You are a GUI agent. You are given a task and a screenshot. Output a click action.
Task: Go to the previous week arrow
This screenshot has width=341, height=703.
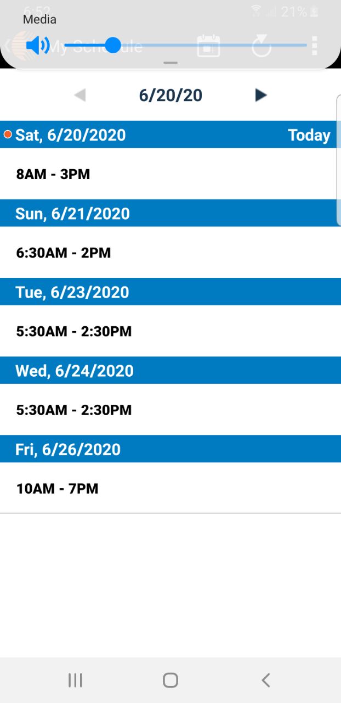[80, 96]
